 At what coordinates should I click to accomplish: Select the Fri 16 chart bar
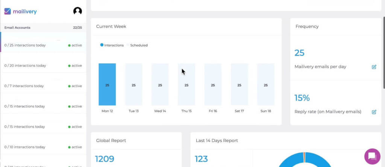tap(213, 85)
